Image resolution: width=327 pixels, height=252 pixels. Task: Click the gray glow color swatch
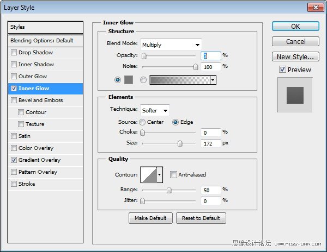129,80
